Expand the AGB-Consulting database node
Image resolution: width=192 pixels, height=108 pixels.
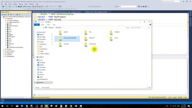click(6, 26)
